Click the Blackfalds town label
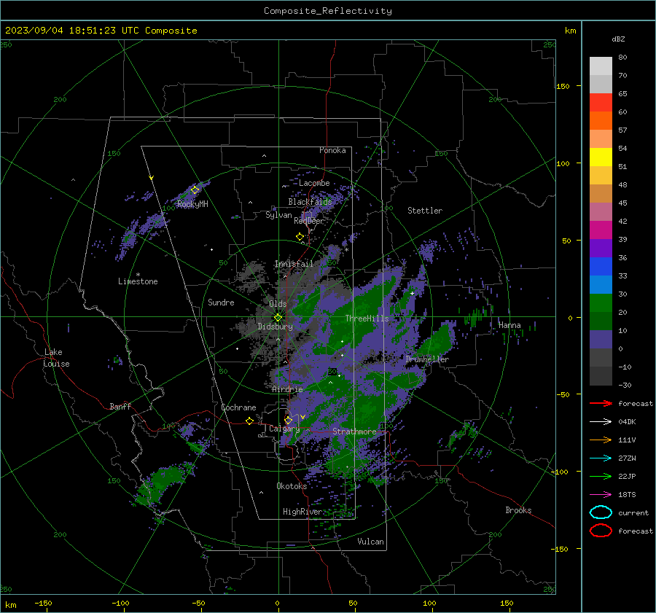The image size is (656, 613). point(310,202)
